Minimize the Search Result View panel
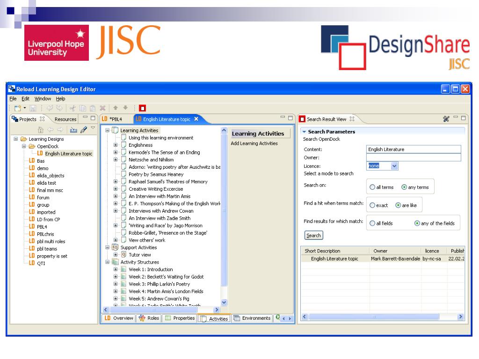The width and height of the screenshot is (479, 359). [x=456, y=117]
